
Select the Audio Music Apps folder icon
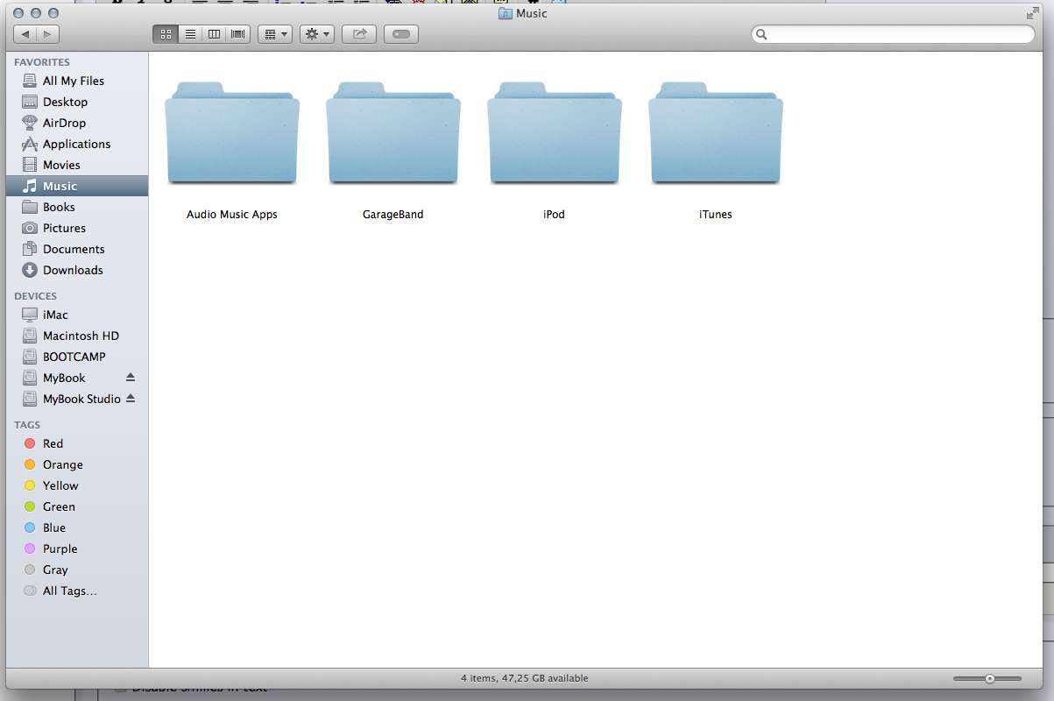232,133
